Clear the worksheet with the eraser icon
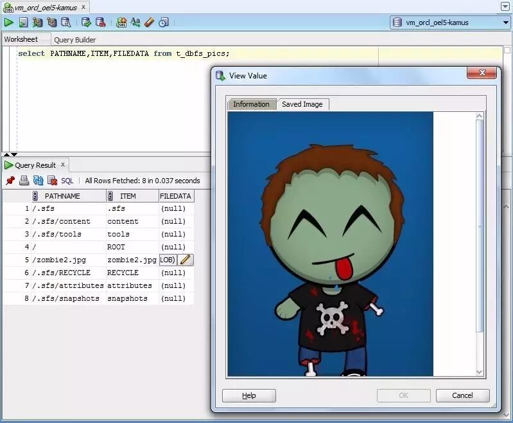This screenshot has width=513, height=423. 149,22
